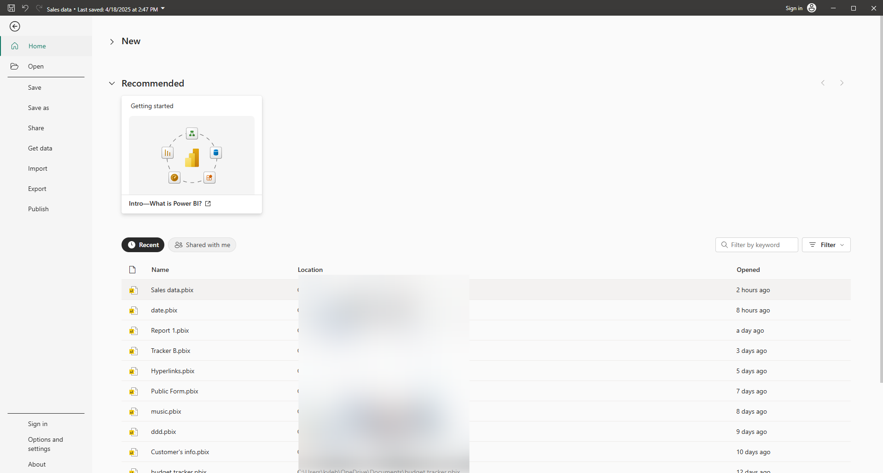Click the user account avatar icon
Image resolution: width=883 pixels, height=473 pixels.
click(812, 8)
